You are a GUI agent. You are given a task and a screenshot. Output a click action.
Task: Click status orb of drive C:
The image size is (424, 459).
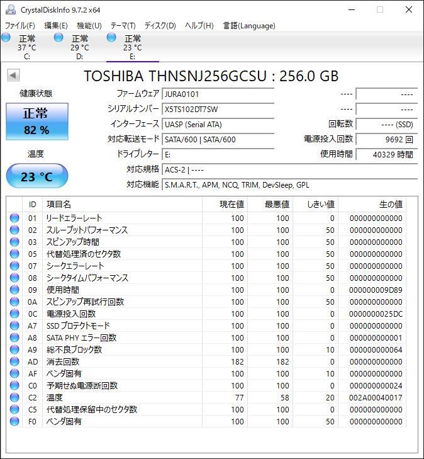6,38
